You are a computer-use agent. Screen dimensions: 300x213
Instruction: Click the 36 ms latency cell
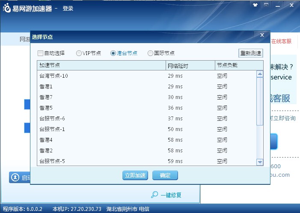[x=175, y=108]
